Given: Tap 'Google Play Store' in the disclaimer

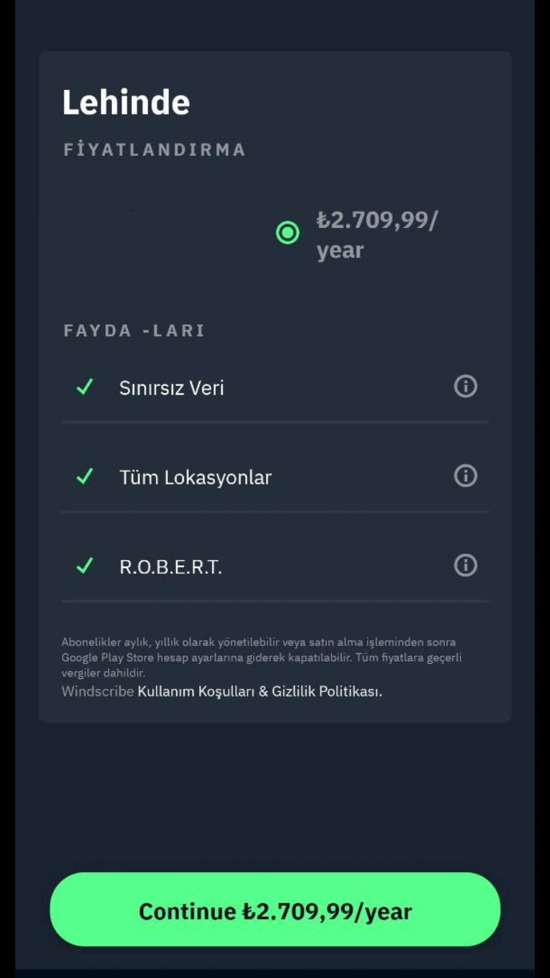Looking at the screenshot, I should tap(107, 658).
